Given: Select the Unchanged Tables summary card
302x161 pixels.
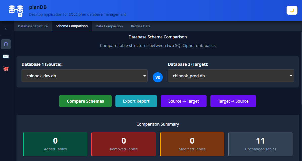Looking at the screenshot, I should pos(260,144).
